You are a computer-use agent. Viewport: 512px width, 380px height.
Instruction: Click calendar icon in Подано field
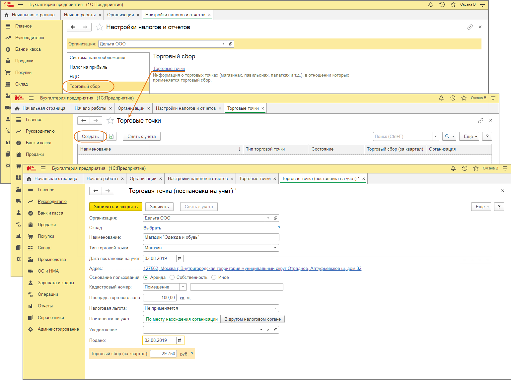180,340
